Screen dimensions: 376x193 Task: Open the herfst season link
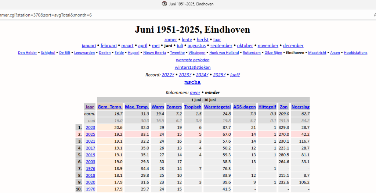tap(203, 40)
